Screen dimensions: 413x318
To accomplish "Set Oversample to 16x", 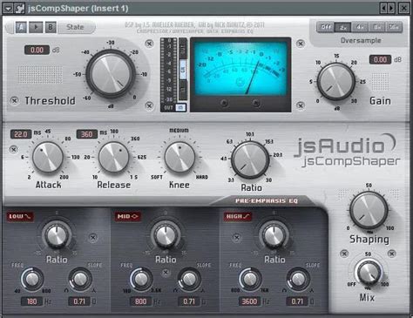I will 394,27.
